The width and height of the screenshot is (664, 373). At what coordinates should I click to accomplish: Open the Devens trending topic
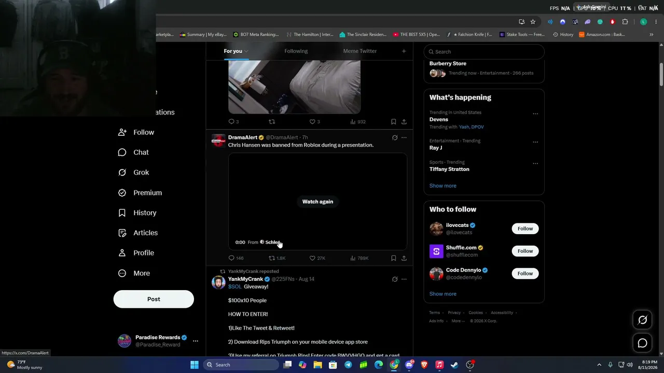439,120
